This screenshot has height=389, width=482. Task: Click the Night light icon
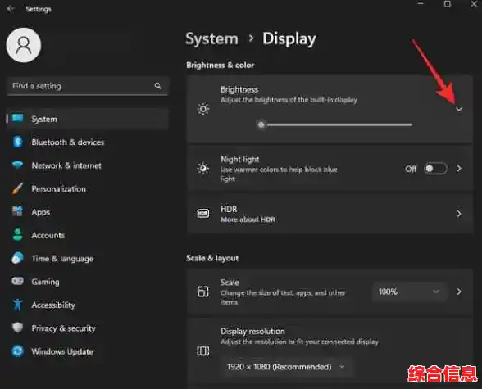(203, 168)
